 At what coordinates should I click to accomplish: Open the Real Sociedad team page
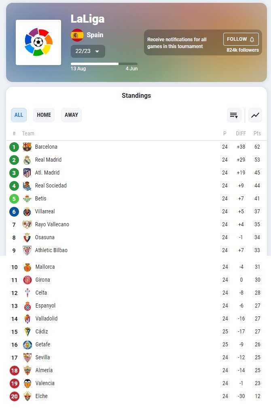[51, 185]
